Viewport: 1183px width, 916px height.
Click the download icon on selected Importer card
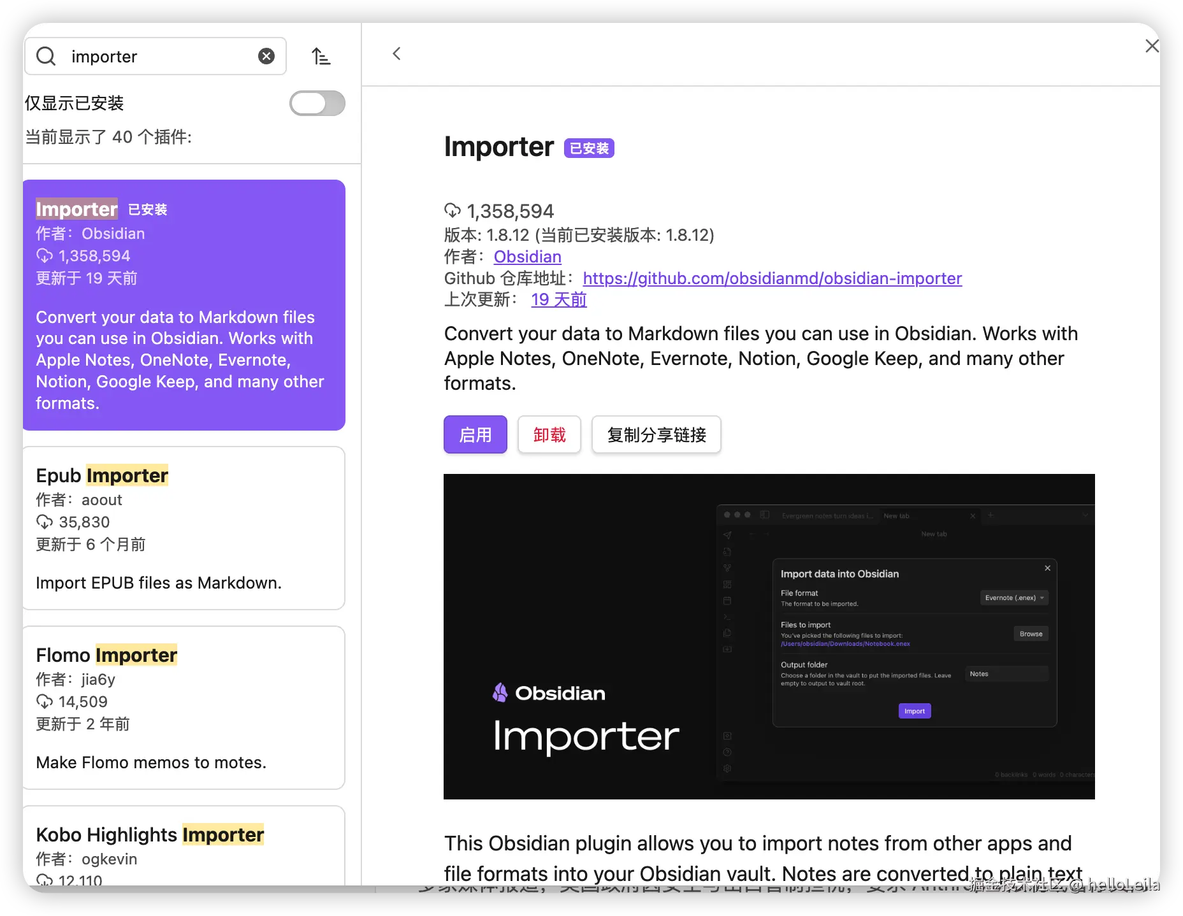click(45, 256)
